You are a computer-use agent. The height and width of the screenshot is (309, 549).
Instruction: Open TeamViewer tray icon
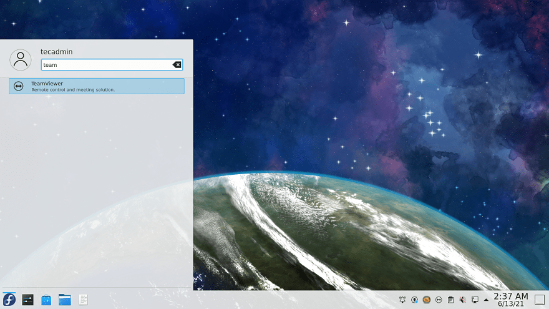click(439, 300)
